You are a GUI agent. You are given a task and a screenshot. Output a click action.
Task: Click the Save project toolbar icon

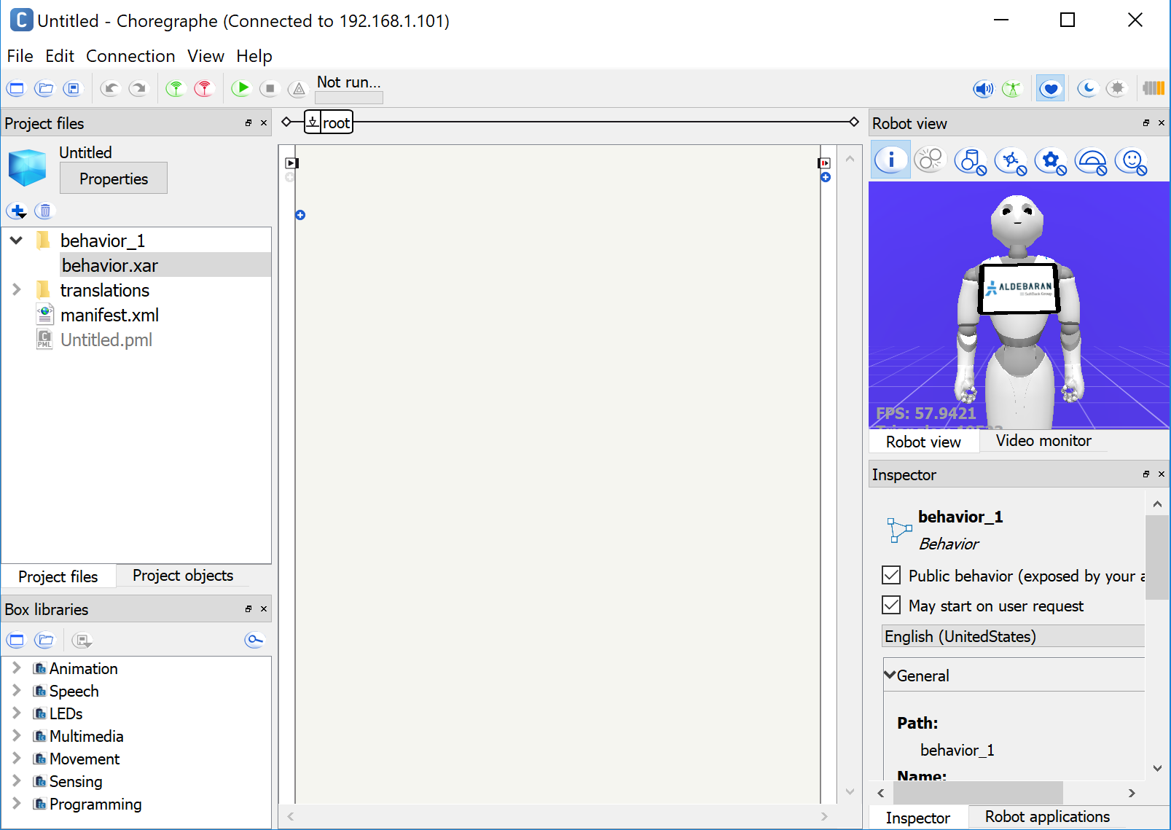(x=73, y=89)
